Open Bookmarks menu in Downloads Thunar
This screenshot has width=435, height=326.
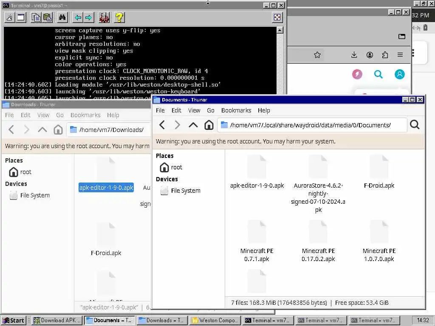(85, 115)
